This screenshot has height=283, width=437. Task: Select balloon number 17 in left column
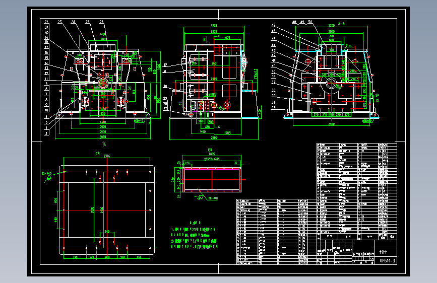pos(46,47)
